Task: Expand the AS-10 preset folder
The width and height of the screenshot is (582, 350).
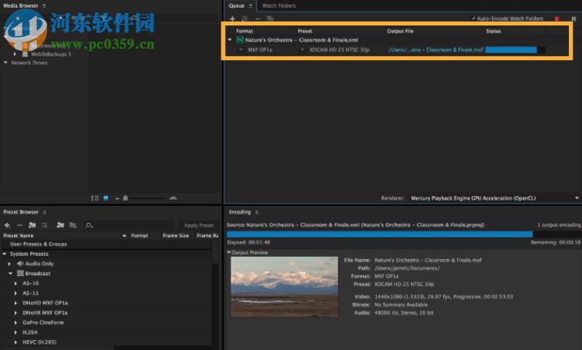Action: point(15,283)
